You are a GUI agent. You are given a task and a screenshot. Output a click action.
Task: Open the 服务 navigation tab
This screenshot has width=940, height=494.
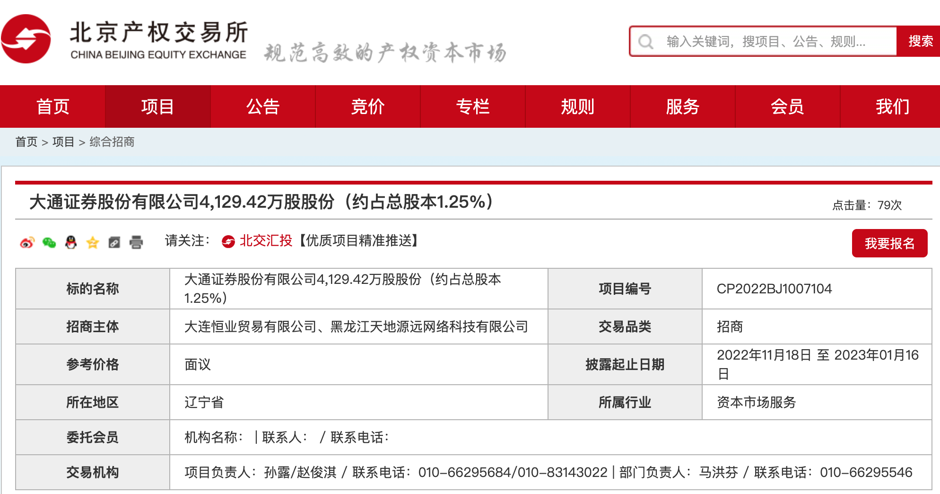[682, 106]
